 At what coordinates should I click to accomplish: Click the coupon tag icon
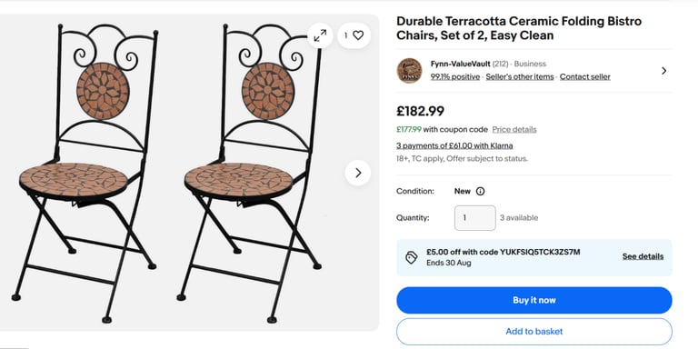pos(412,257)
